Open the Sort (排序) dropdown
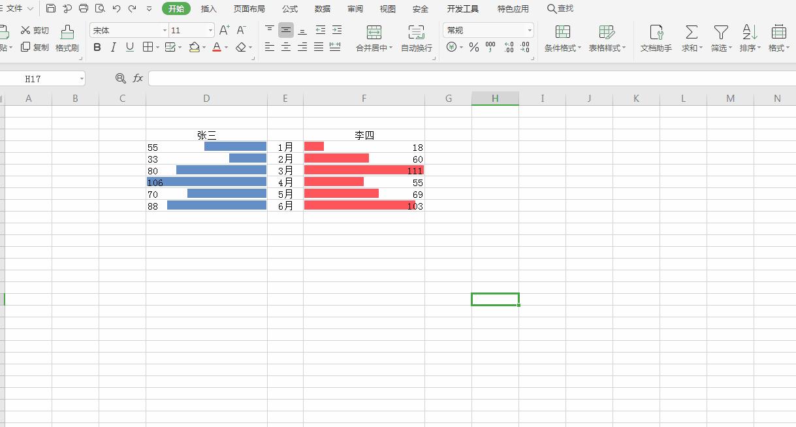 [750, 39]
